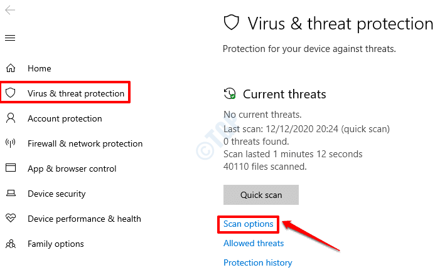Click the Current threats clock icon
Image resolution: width=435 pixels, height=275 pixels.
tap(230, 93)
